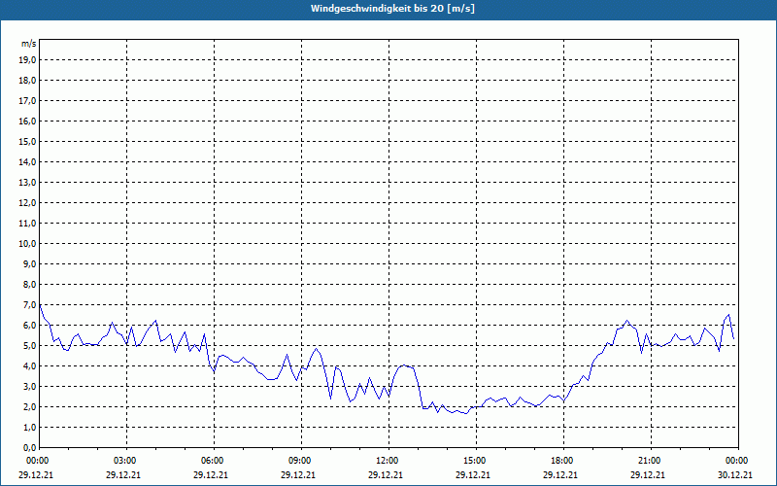The image size is (777, 486).
Task: Click the '15,0' y-axis value
Action: [x=28, y=141]
